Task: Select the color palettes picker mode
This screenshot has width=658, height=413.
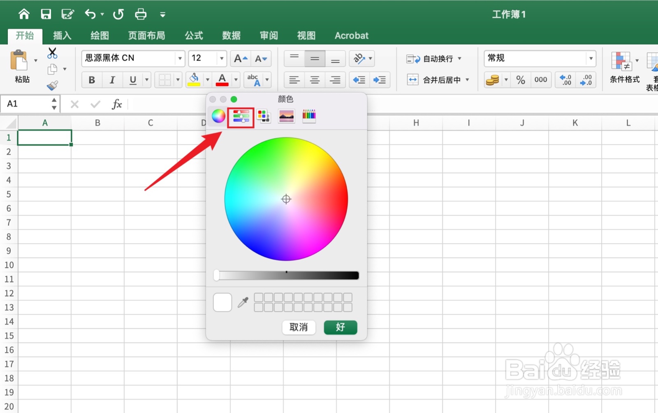Action: pos(264,116)
